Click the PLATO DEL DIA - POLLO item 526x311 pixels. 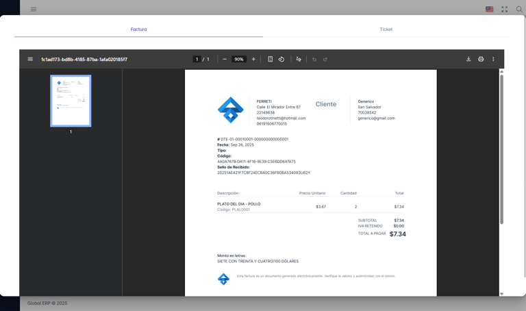[238, 204]
